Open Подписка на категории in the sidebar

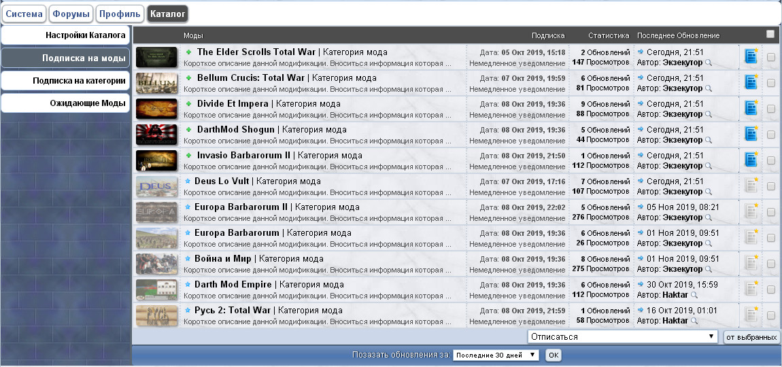tap(65, 81)
